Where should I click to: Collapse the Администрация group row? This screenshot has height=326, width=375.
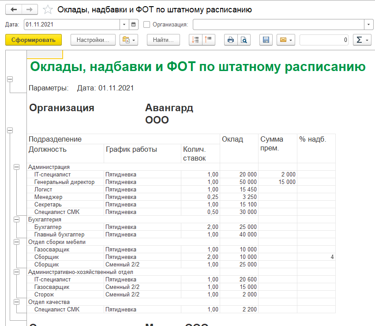[x=16, y=167]
